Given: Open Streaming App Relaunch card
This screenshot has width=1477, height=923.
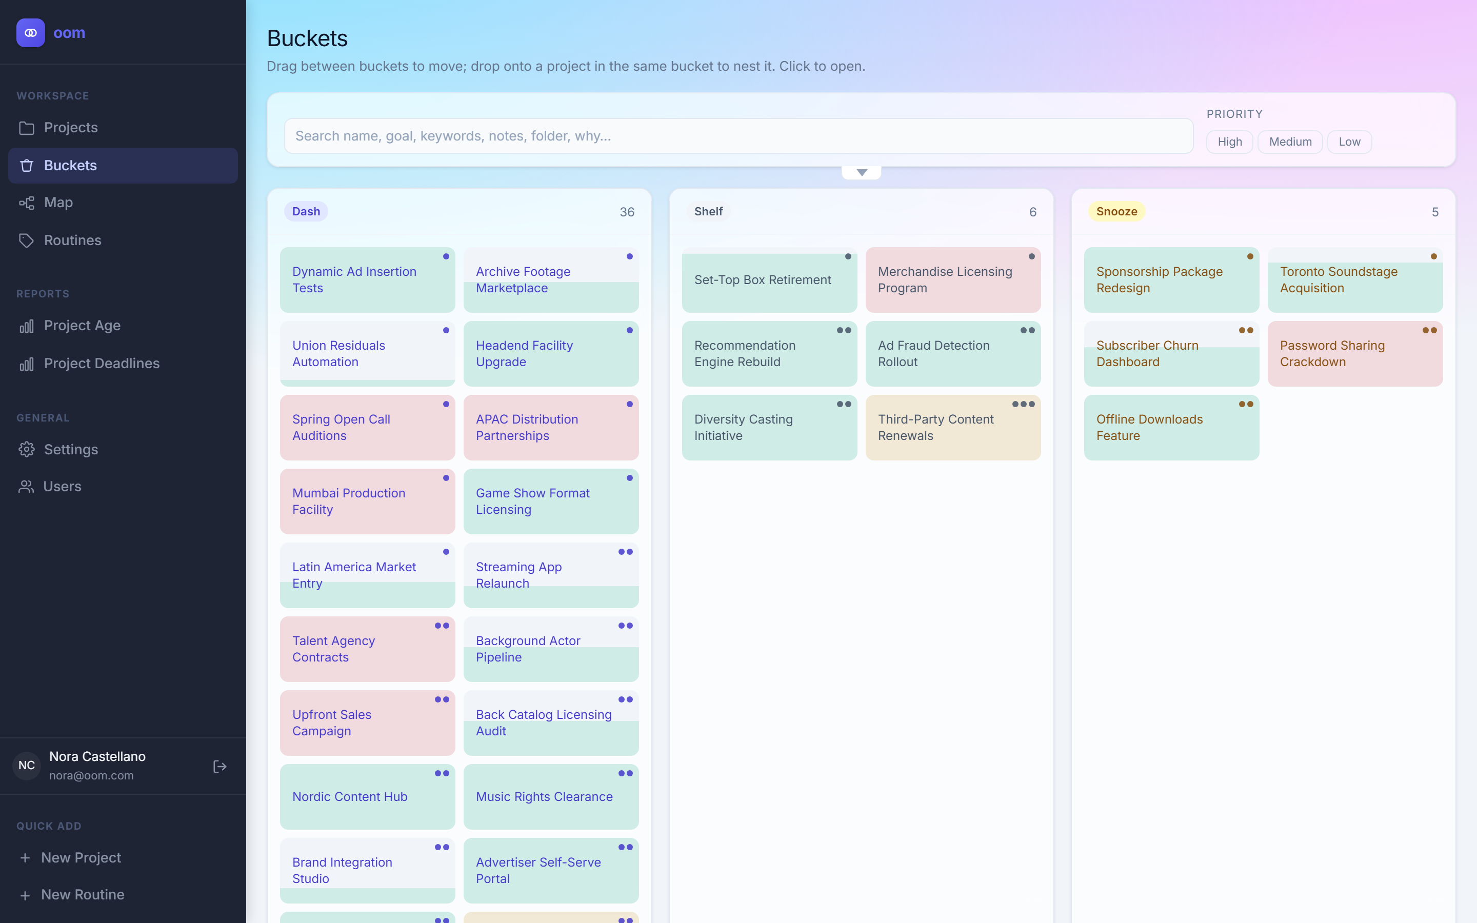Looking at the screenshot, I should pyautogui.click(x=551, y=576).
